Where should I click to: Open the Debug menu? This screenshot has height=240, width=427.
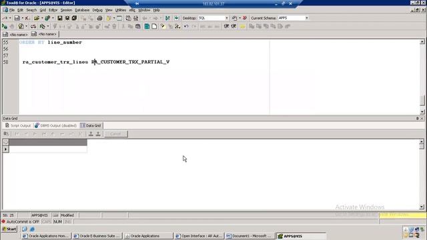pos(97,10)
